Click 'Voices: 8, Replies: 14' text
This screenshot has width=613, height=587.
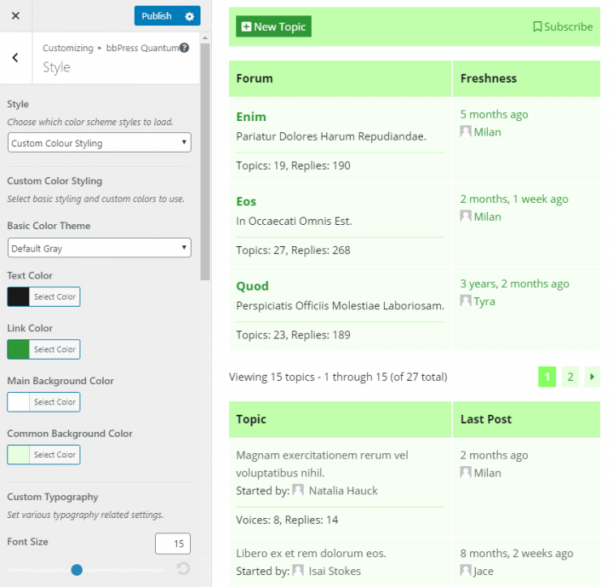[287, 520]
